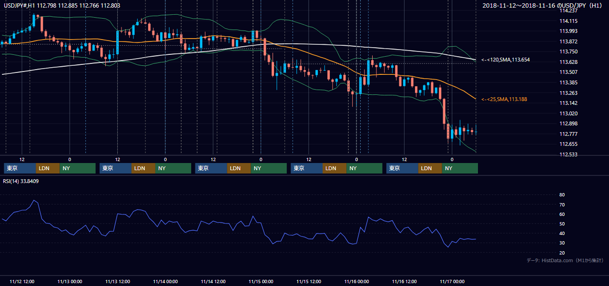Image resolution: width=609 pixels, height=286 pixels.
Task: Select time axis label 11/17 00:00
Action: coord(452,281)
